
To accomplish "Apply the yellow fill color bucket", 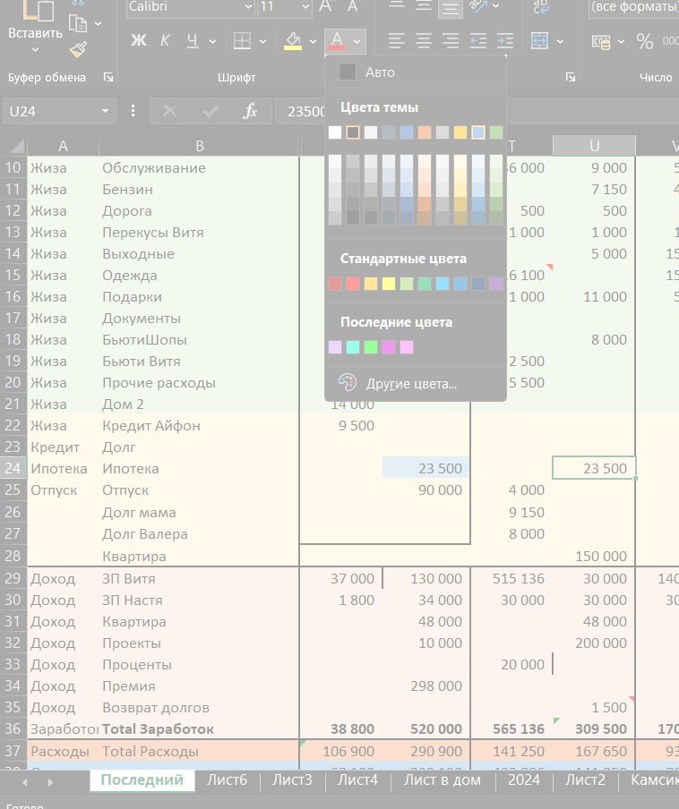I will point(293,41).
